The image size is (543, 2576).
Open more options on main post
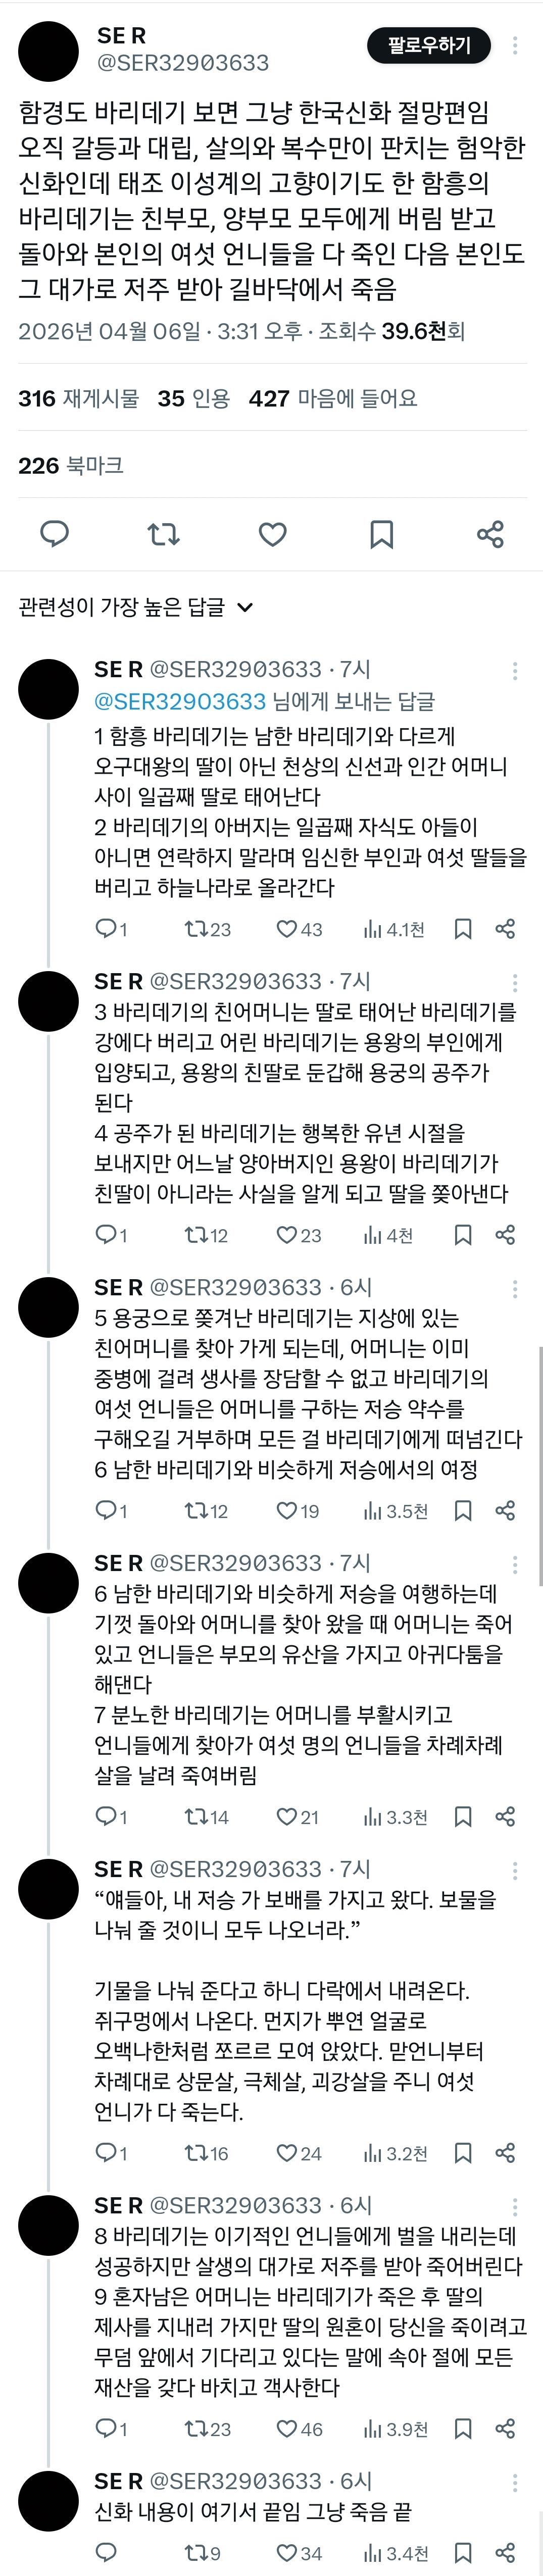pyautogui.click(x=515, y=46)
